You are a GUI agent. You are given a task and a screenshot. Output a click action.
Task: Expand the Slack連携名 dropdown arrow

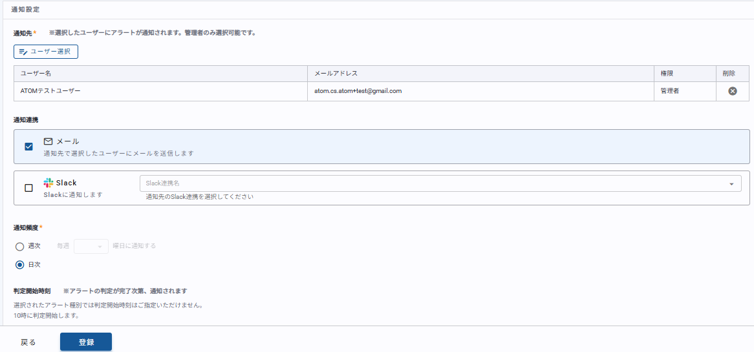731,184
